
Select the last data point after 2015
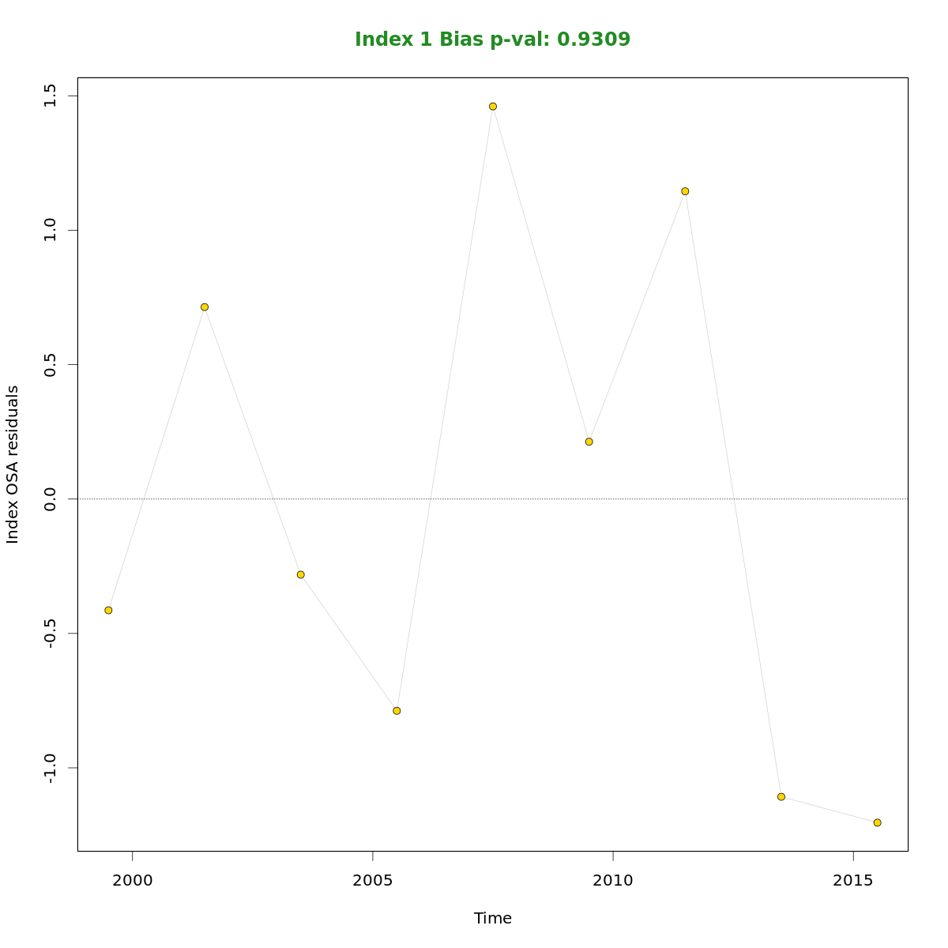click(877, 822)
